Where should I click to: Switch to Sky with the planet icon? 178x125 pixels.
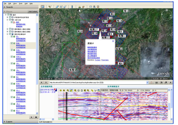(x=83, y=7)
